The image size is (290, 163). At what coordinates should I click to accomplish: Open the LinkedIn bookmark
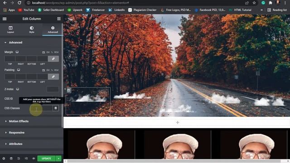[x=117, y=10]
